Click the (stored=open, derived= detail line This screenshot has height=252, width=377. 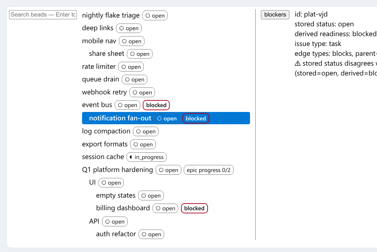336,73
